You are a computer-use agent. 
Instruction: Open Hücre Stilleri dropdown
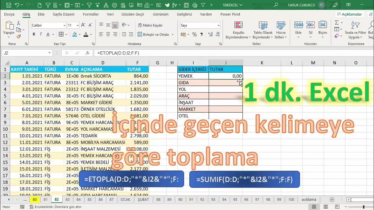click(x=281, y=30)
